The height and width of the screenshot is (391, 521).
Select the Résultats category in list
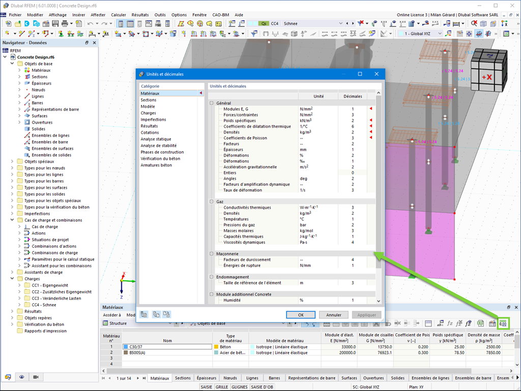tap(149, 126)
